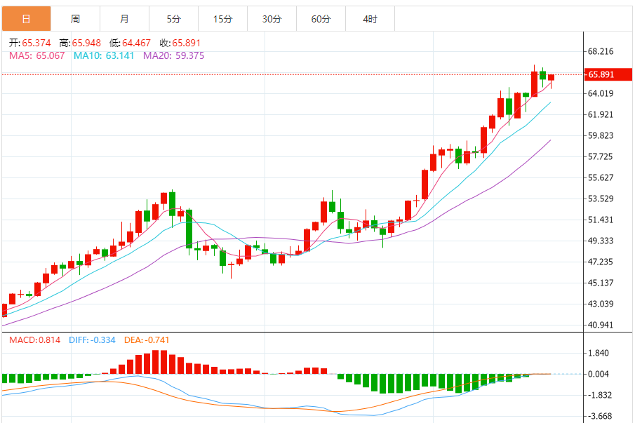
Task: Click the red current price tag on right axis
Action: [x=602, y=74]
